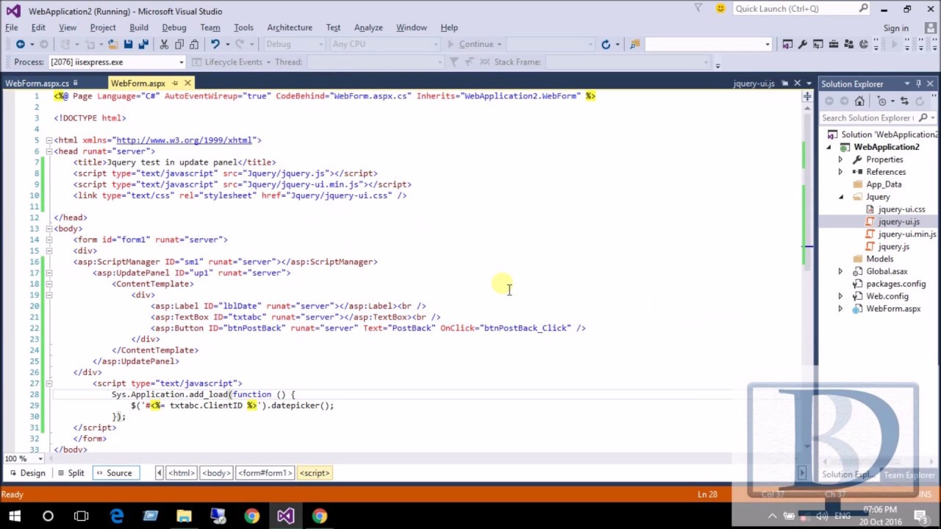Click the Refresh browser icon in toolbar
Image resolution: width=941 pixels, height=529 pixels.
[606, 44]
